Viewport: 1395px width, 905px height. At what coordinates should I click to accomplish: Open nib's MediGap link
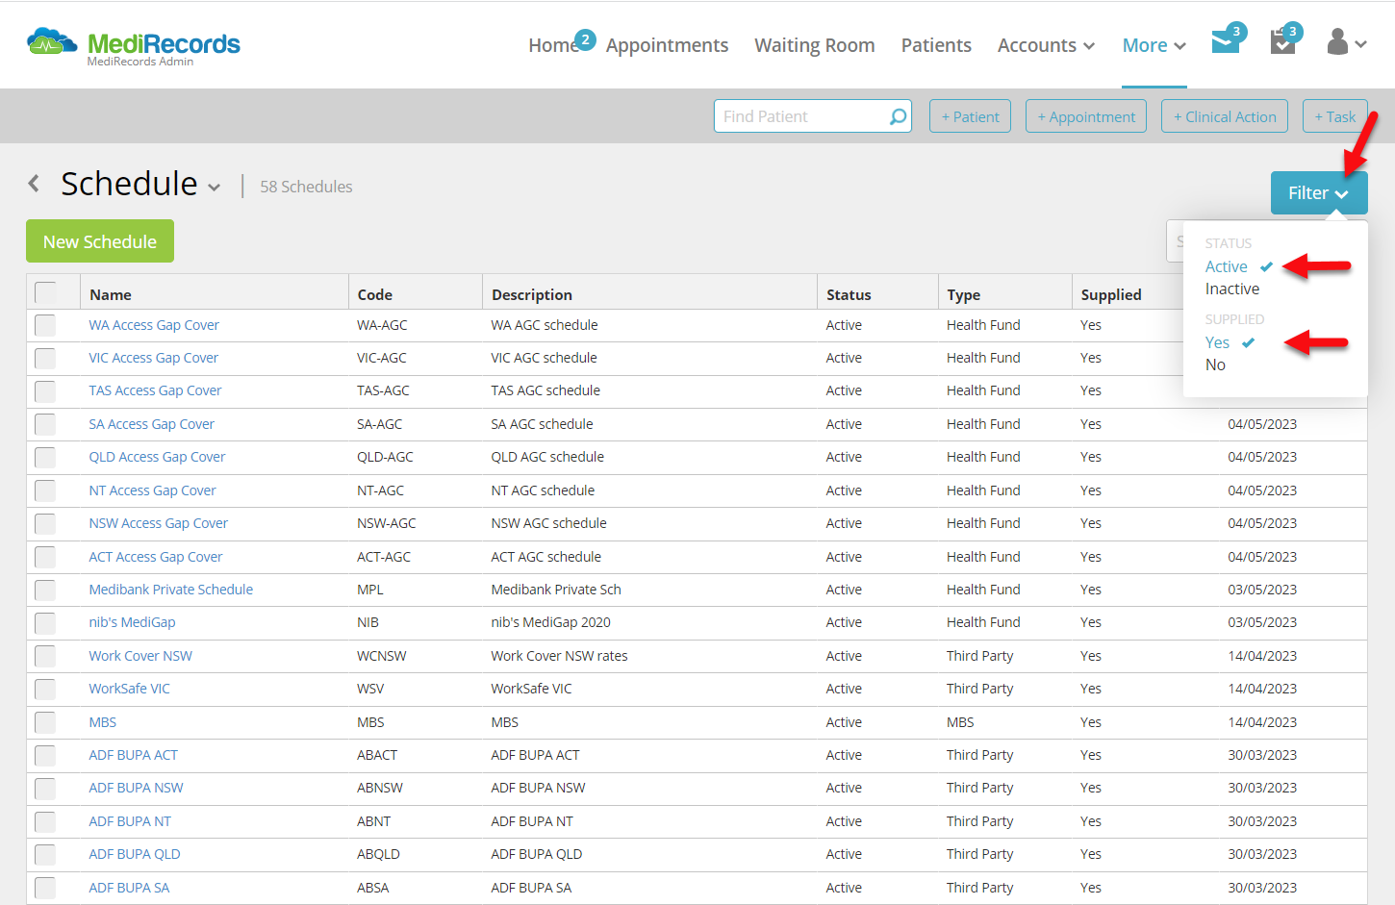[132, 622]
